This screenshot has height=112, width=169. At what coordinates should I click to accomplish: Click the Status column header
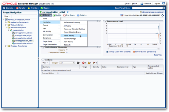click(109, 67)
